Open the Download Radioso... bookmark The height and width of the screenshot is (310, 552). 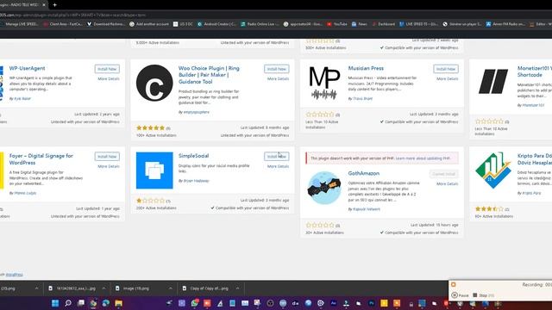coord(106,24)
